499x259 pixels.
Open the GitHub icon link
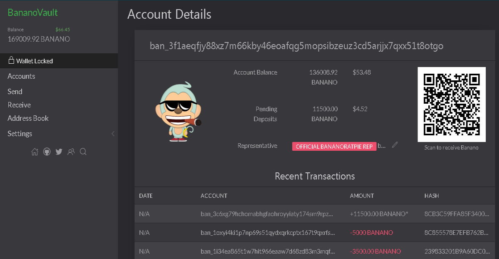tap(47, 152)
